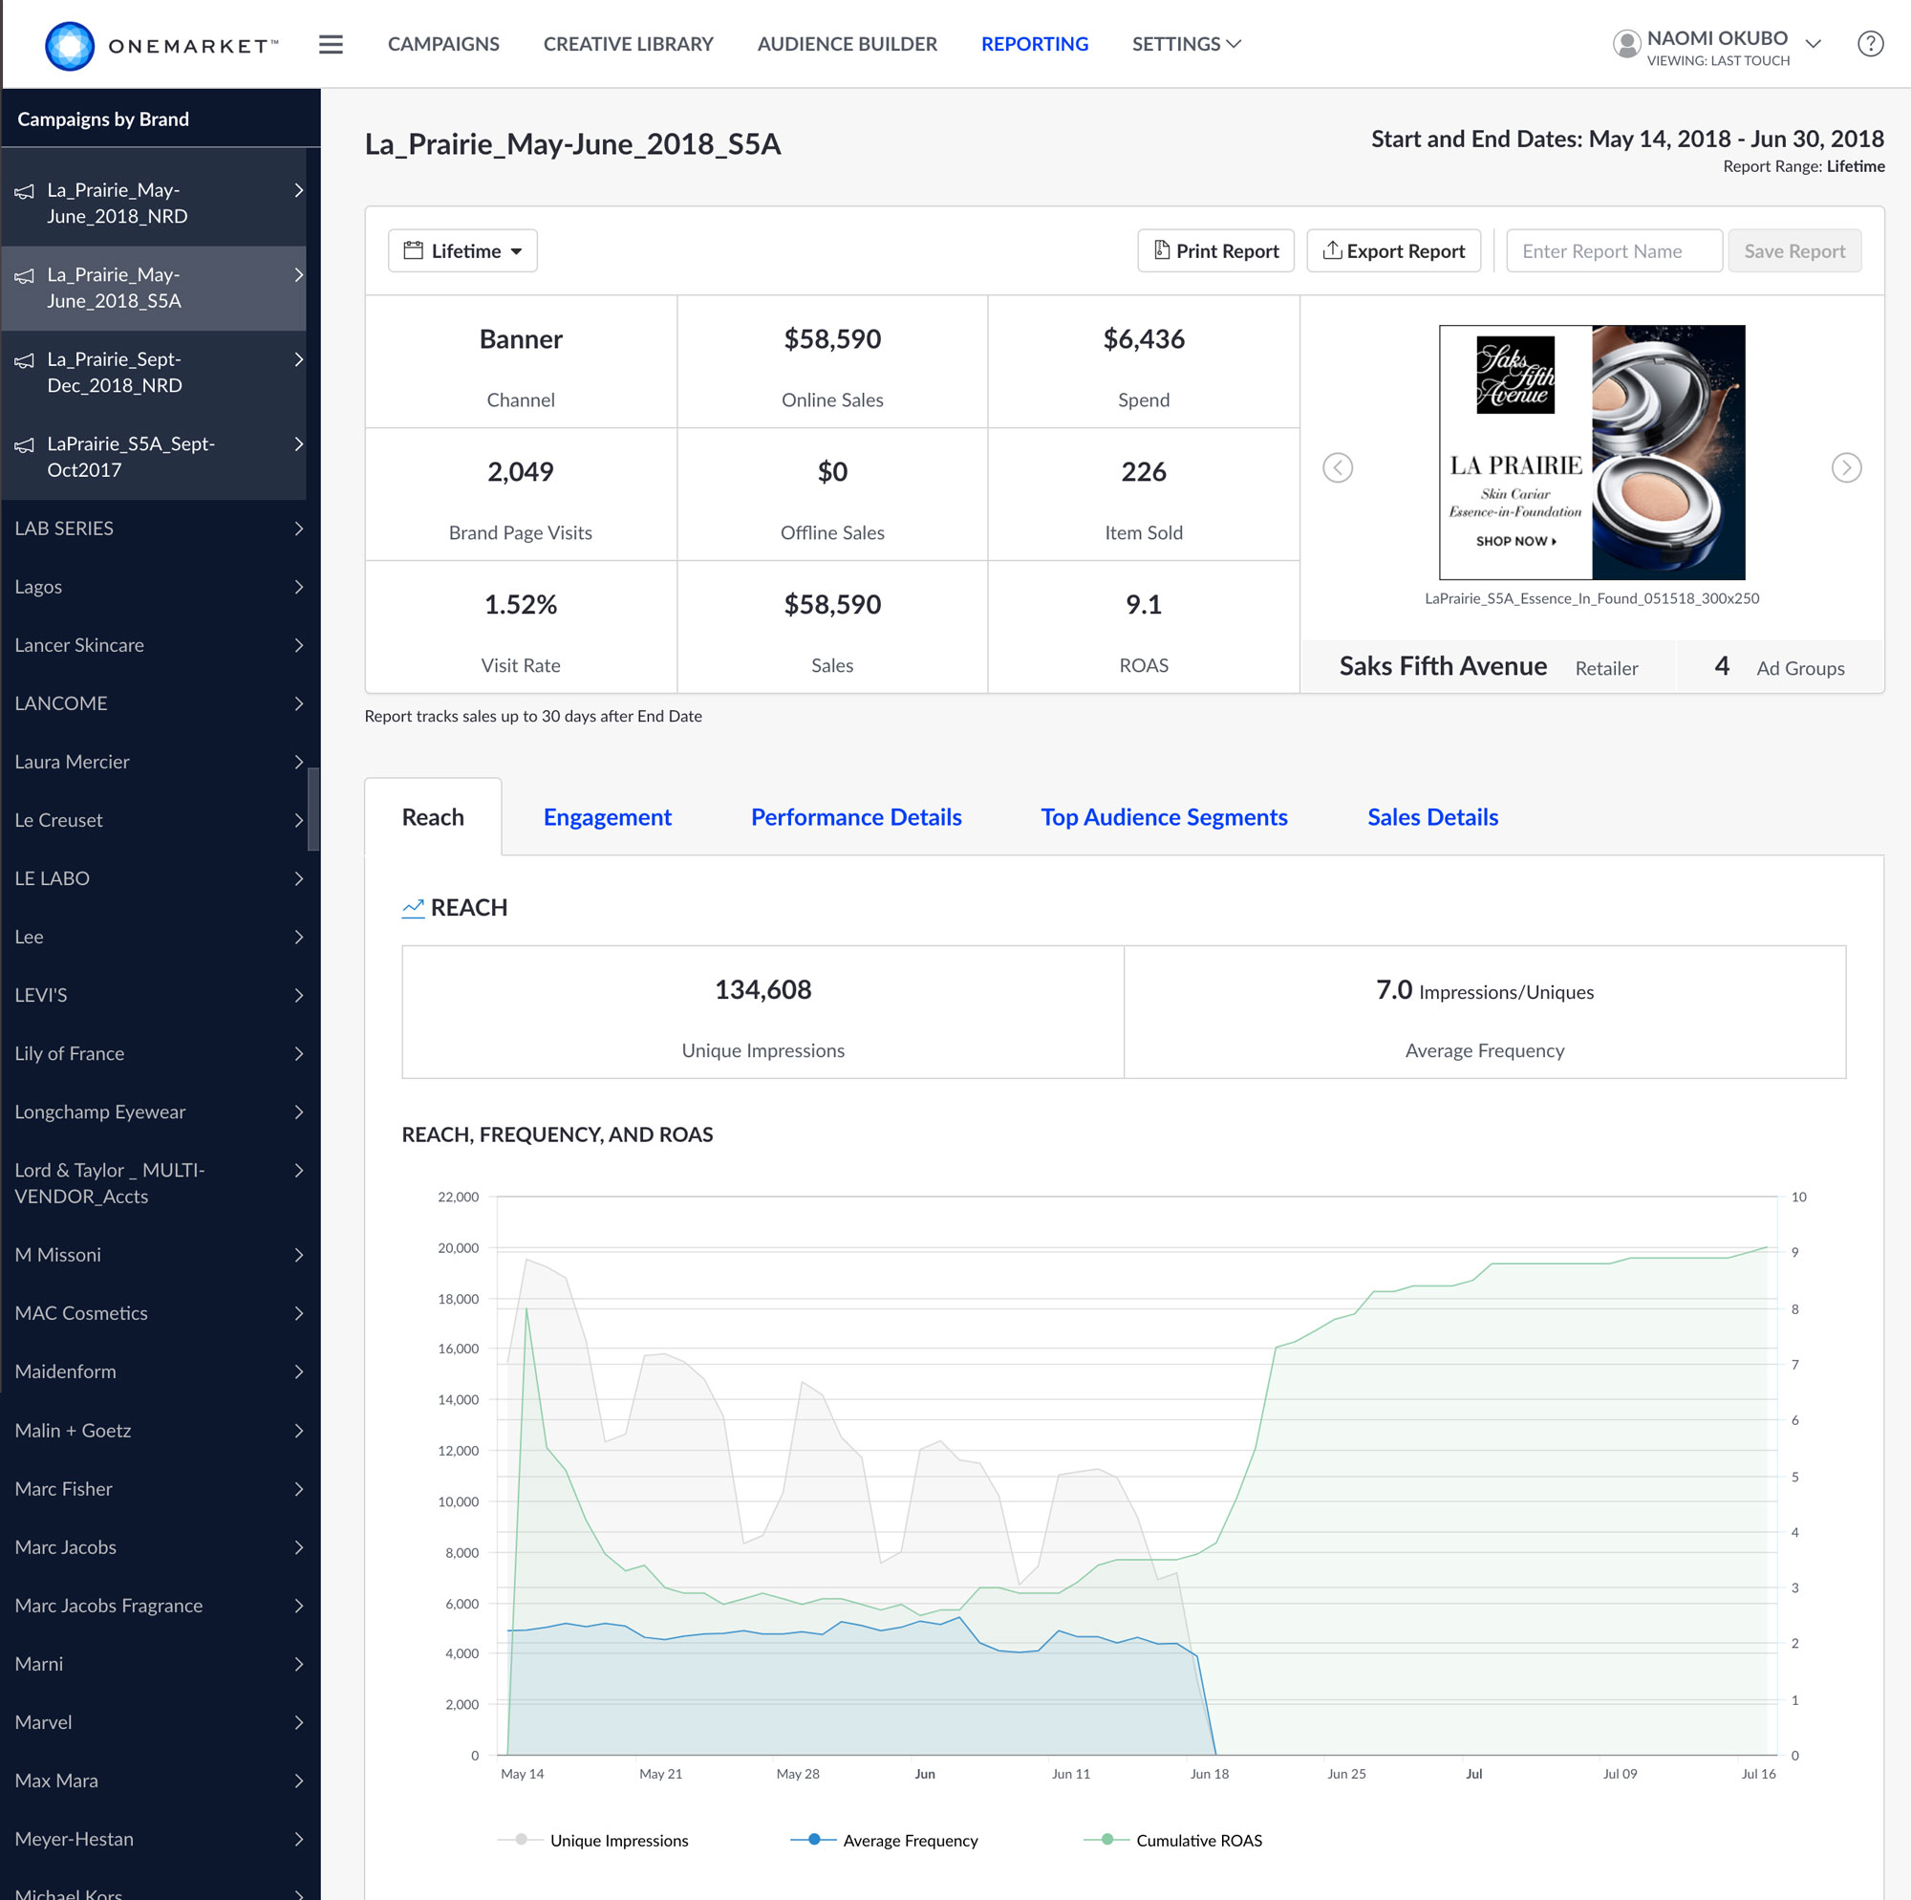Open Reporting menu
This screenshot has width=1911, height=1900.
pos(1035,45)
